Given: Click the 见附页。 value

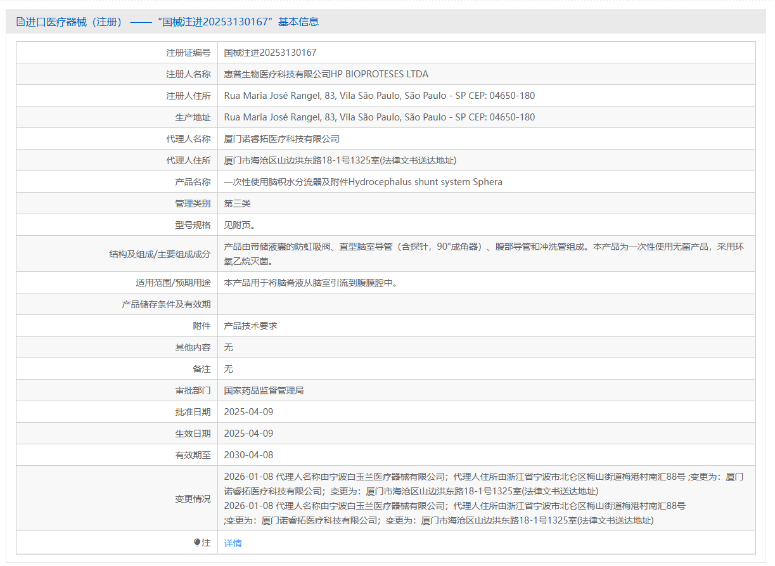Looking at the screenshot, I should click(240, 225).
